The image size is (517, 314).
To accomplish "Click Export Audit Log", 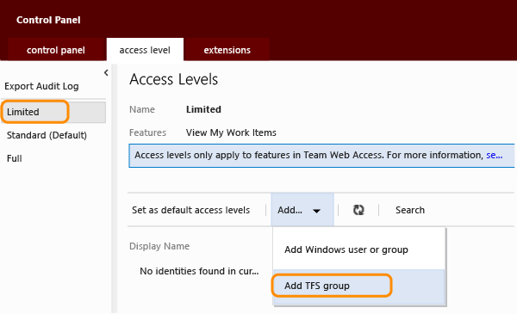I will pos(41,86).
